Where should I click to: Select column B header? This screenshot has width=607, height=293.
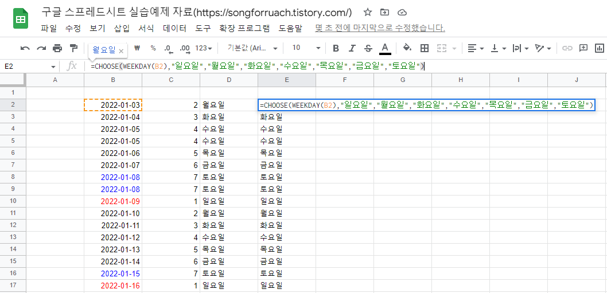(112, 80)
